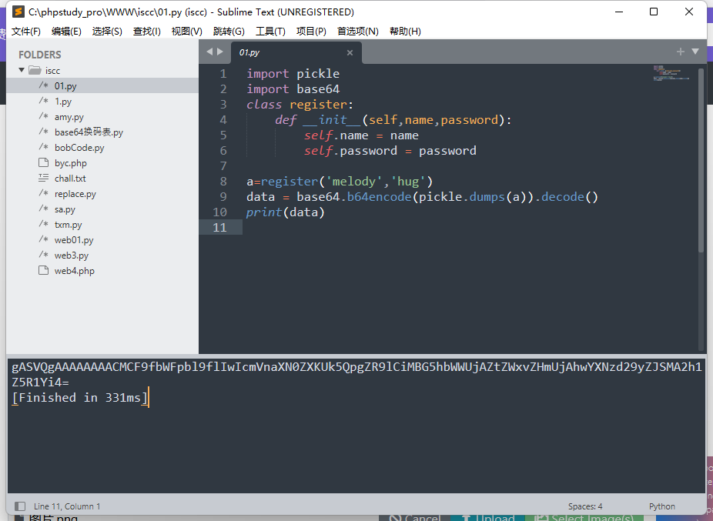The width and height of the screenshot is (713, 521).
Task: Open the 工具(T) menu
Action: point(270,32)
